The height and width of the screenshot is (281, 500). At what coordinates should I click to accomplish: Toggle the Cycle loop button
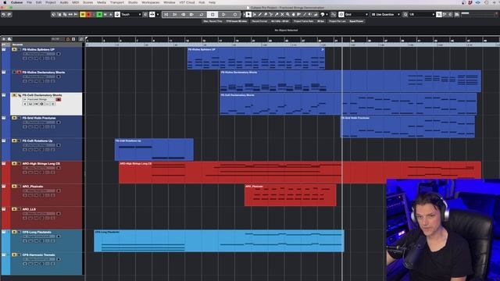(x=202, y=14)
